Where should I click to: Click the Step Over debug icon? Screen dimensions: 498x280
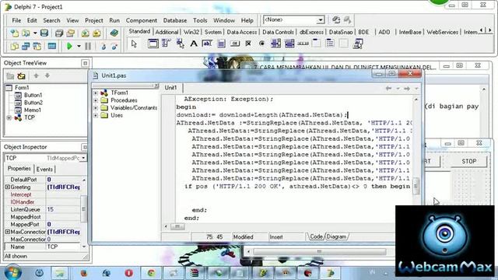pyautogui.click(x=114, y=47)
